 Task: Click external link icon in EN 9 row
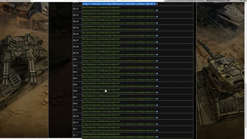pos(157,112)
